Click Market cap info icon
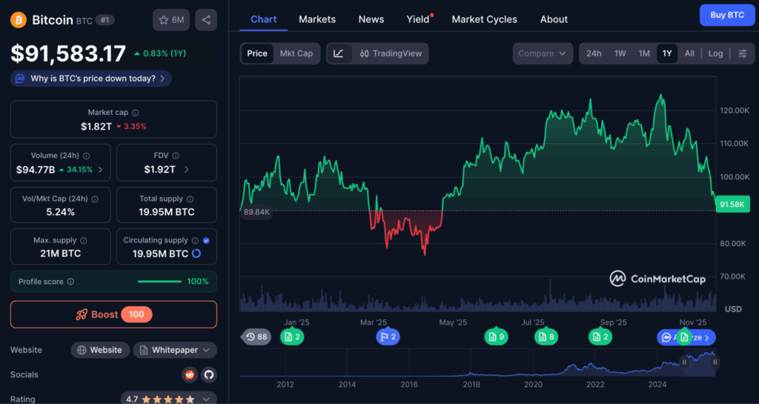Screen dimensions: 759x404 click(x=135, y=113)
